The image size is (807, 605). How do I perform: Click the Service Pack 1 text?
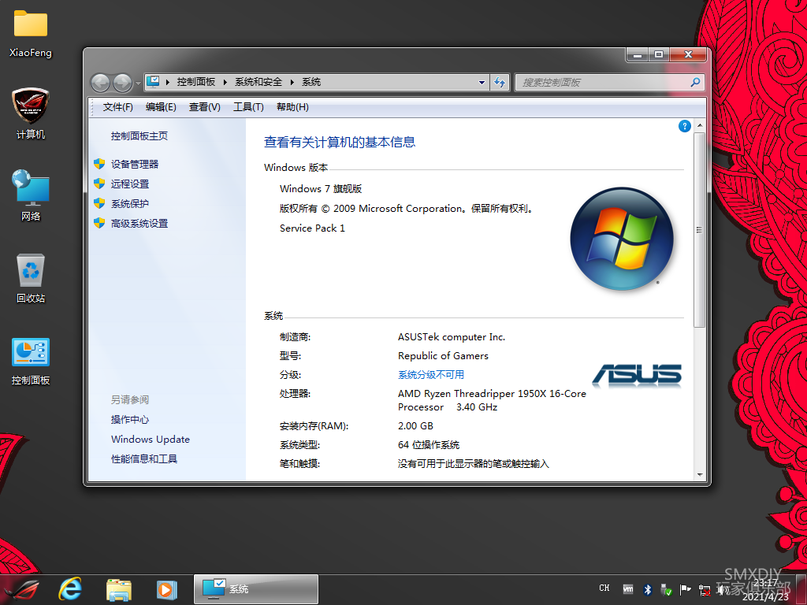click(x=312, y=228)
